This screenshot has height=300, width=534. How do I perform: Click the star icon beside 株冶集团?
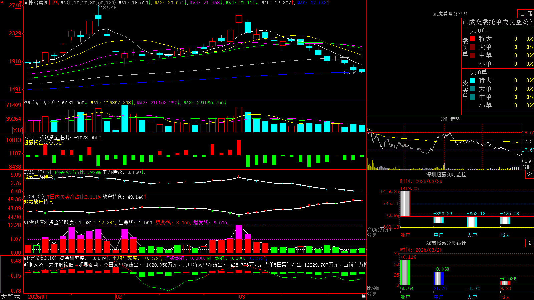pyautogui.click(x=26, y=3)
